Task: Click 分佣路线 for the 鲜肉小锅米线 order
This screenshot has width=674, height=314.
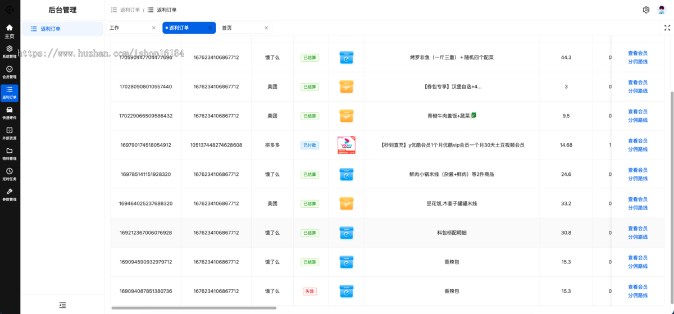Action: pyautogui.click(x=637, y=179)
